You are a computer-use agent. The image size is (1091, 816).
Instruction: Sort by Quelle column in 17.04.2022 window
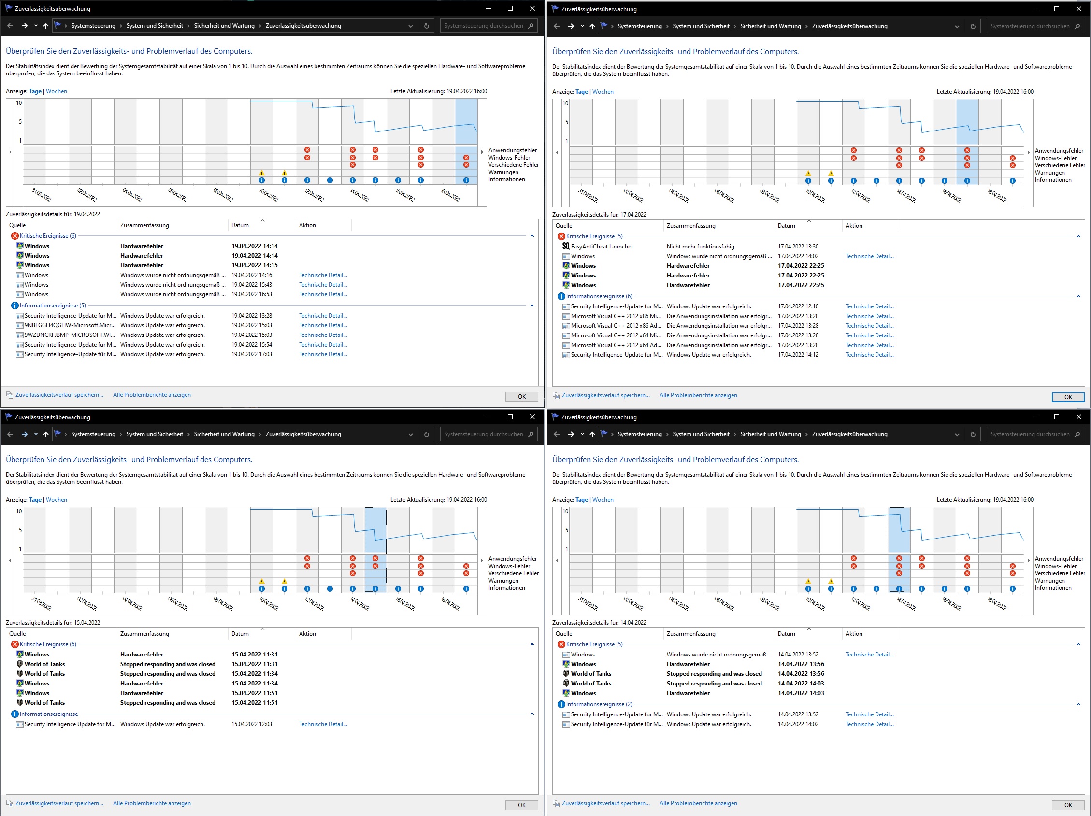tap(608, 226)
